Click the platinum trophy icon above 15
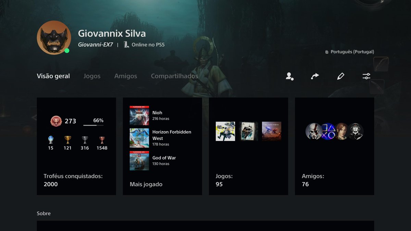This screenshot has width=411, height=231. click(51, 140)
